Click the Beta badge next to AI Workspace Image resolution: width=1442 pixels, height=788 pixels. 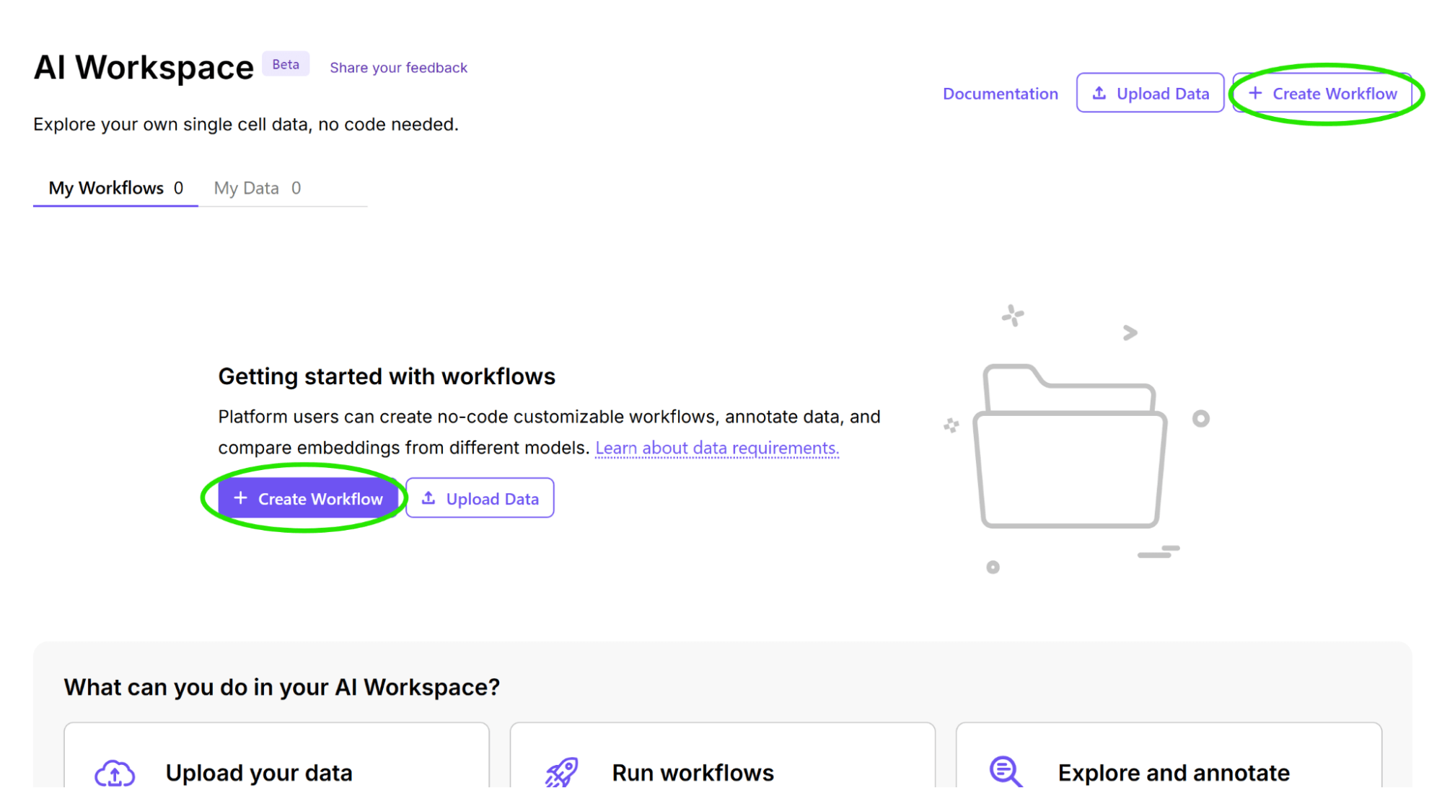click(286, 63)
